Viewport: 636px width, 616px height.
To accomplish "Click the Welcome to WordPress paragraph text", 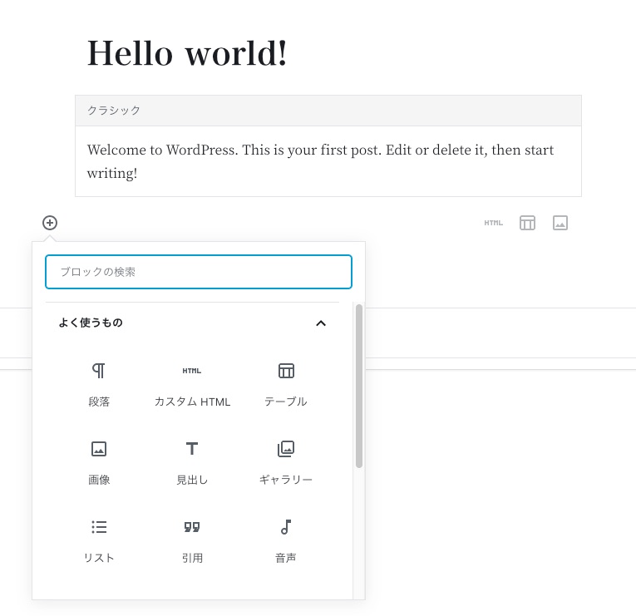I will click(320, 161).
